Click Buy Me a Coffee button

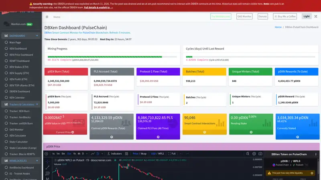(x=285, y=16)
